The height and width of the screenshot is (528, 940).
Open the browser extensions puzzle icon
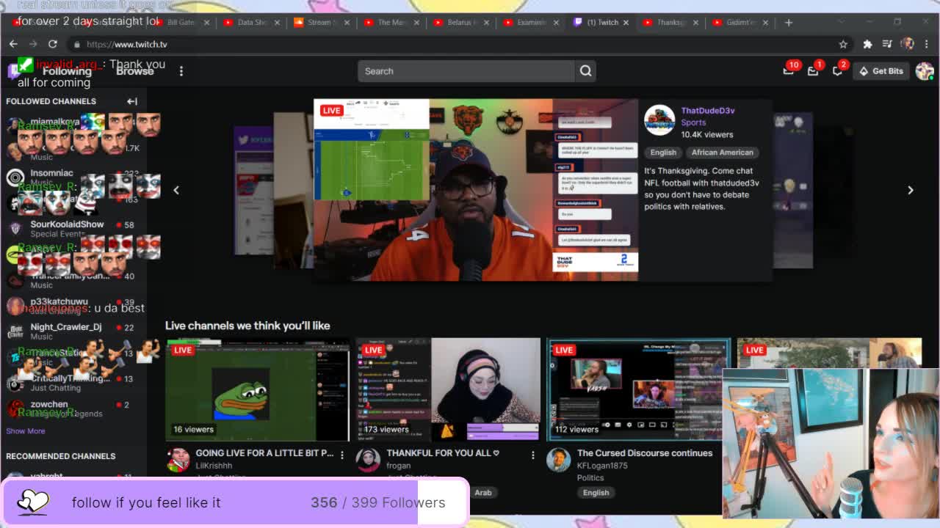click(x=867, y=44)
